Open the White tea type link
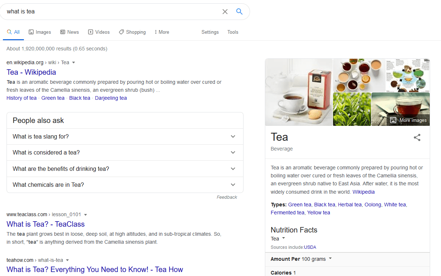Image resolution: width=441 pixels, height=276 pixels. pos(395,205)
